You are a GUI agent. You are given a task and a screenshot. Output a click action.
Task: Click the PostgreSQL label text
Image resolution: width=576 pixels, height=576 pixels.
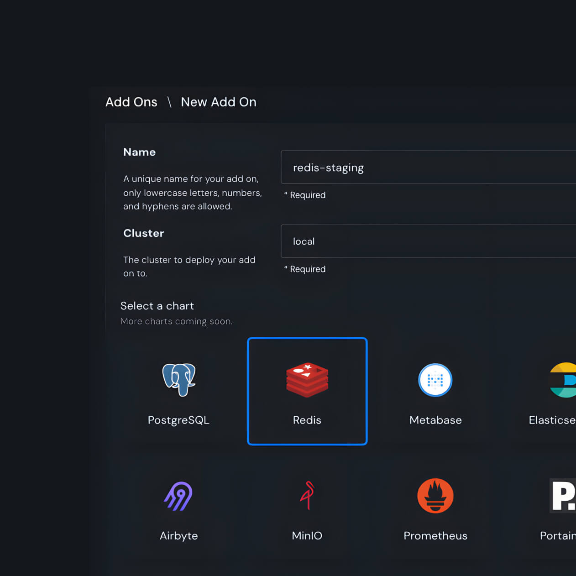tap(178, 420)
